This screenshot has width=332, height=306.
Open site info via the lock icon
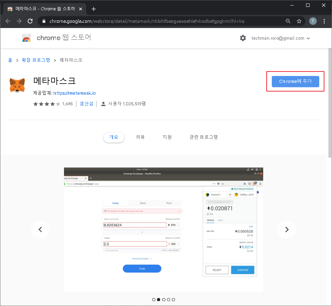[44, 21]
